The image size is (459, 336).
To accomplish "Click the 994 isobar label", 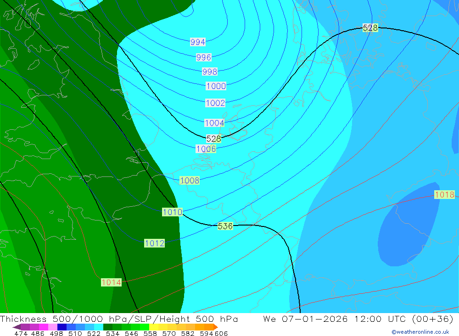I will tap(198, 42).
